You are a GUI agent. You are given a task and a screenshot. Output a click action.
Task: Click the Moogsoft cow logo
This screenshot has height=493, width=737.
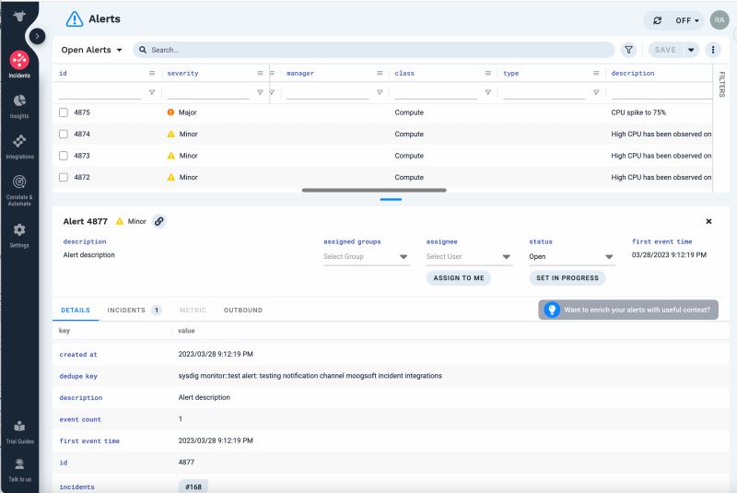tap(19, 16)
